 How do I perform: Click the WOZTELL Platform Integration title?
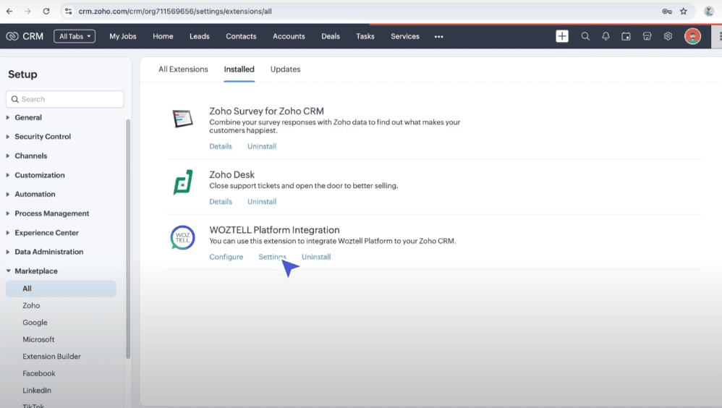click(274, 230)
